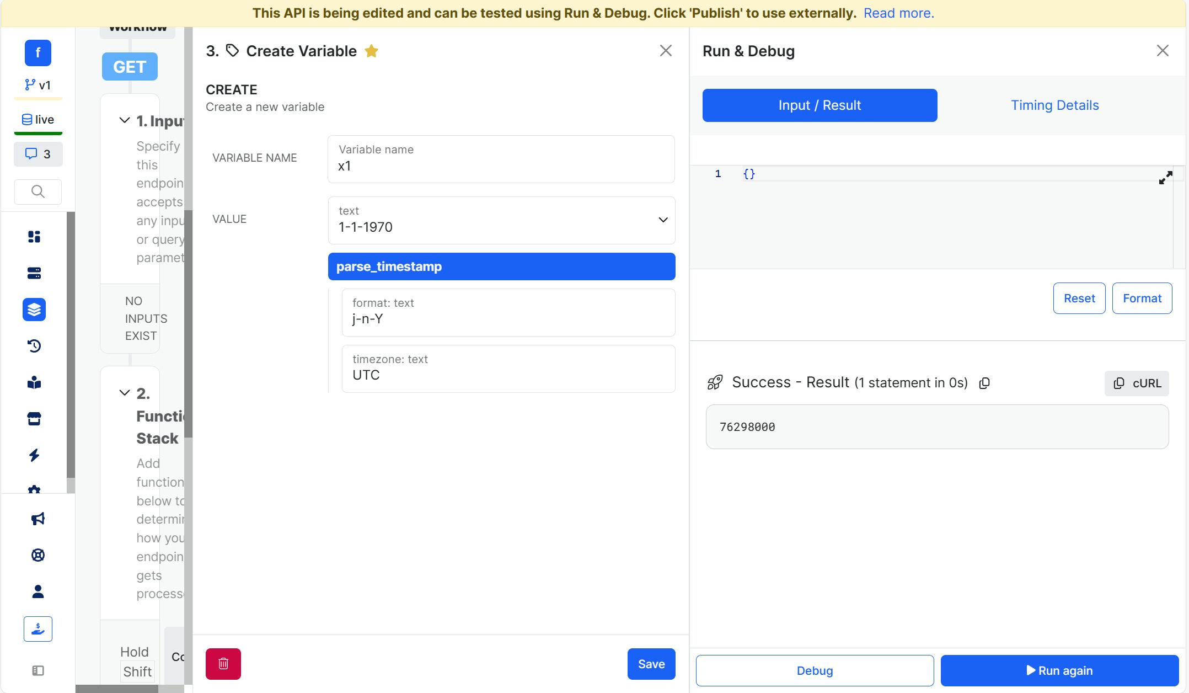Screen dimensions: 1189x693
Task: Click the dashboard icon in sidebar
Action: click(x=34, y=237)
